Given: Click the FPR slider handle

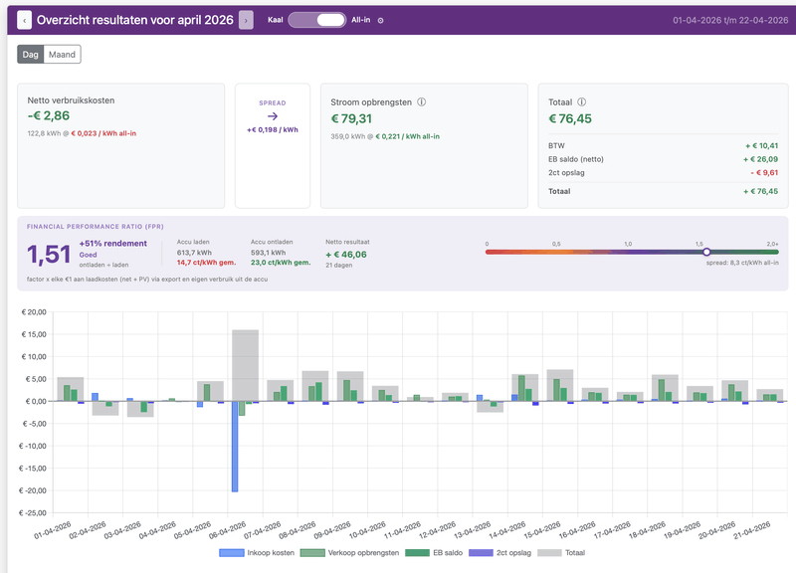Looking at the screenshot, I should [706, 252].
